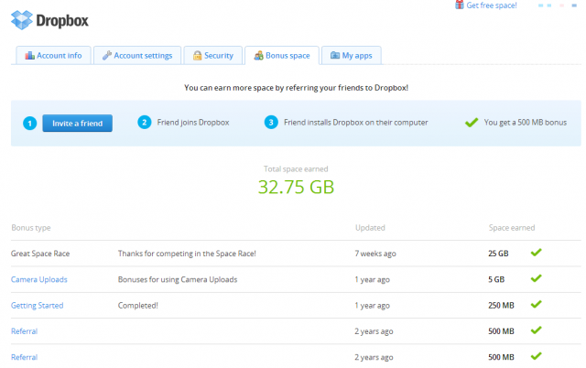This screenshot has height=368, width=586.
Task: Open the Get free space! link
Action: (492, 5)
